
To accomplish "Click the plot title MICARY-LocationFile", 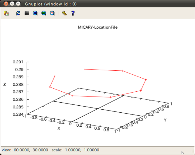I will (97, 27).
